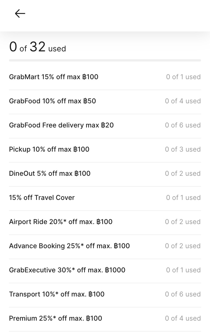Tap GrabExecutive 30% off max ฿1000

click(x=67, y=270)
